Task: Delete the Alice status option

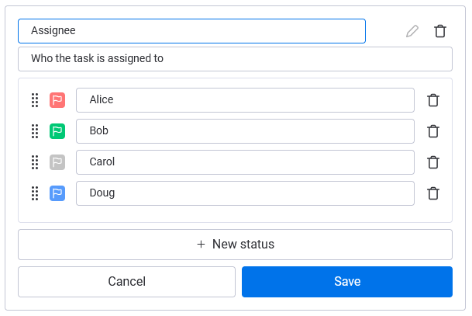Action: click(433, 100)
